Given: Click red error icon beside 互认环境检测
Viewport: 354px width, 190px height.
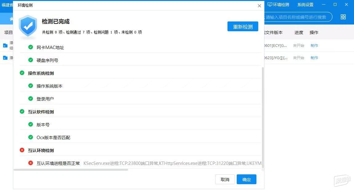Looking at the screenshot, I should tap(22, 150).
